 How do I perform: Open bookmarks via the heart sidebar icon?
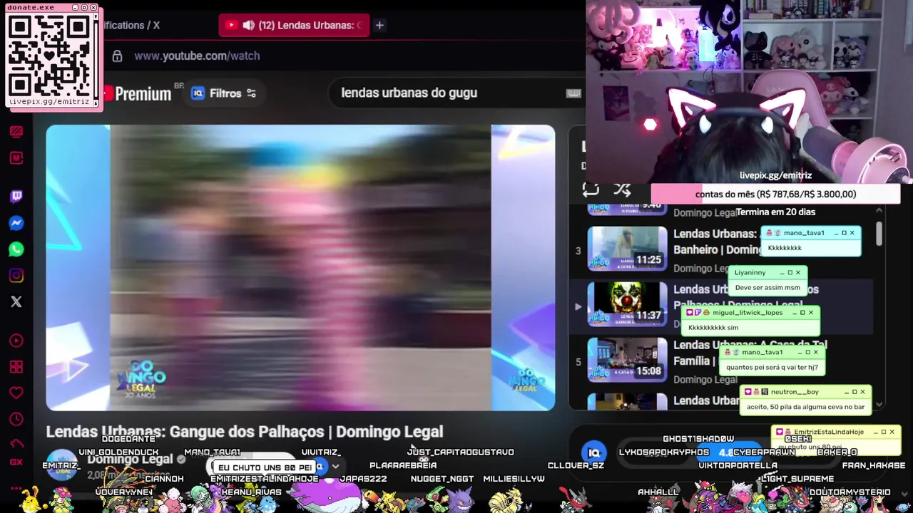(16, 393)
